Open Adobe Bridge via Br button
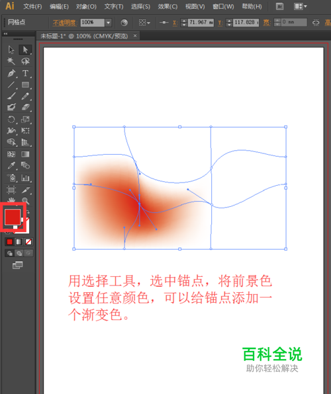Viewport: 331px width, 394px height. pyautogui.click(x=279, y=7)
